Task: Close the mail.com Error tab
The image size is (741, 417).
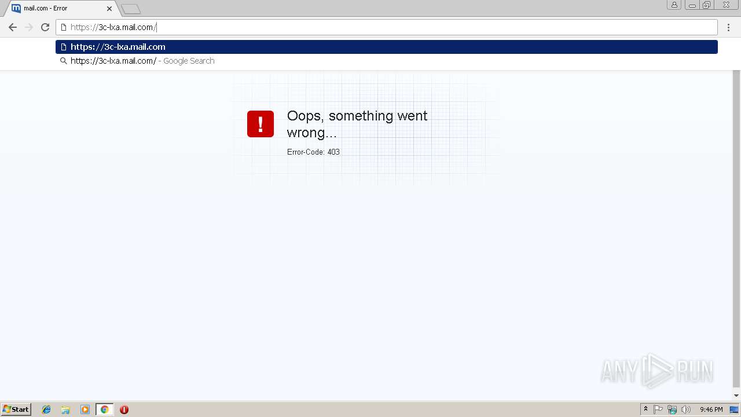Action: [109, 9]
